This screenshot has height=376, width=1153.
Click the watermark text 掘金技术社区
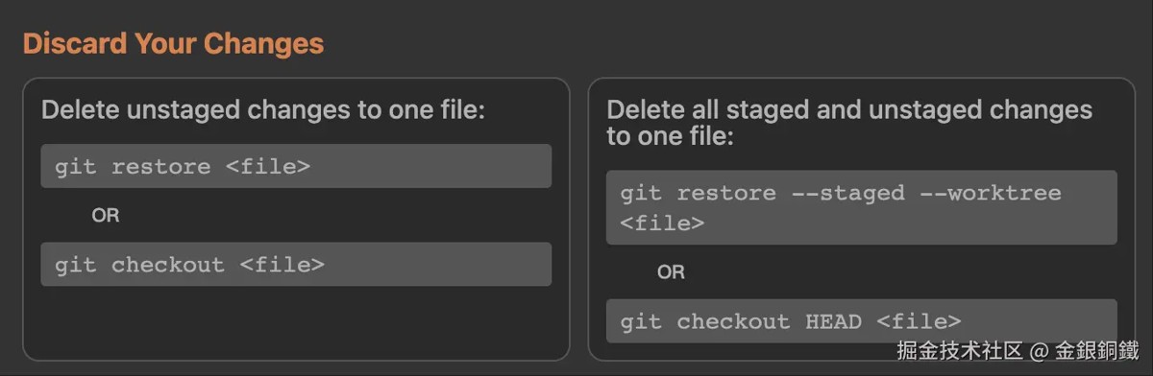tap(960, 352)
